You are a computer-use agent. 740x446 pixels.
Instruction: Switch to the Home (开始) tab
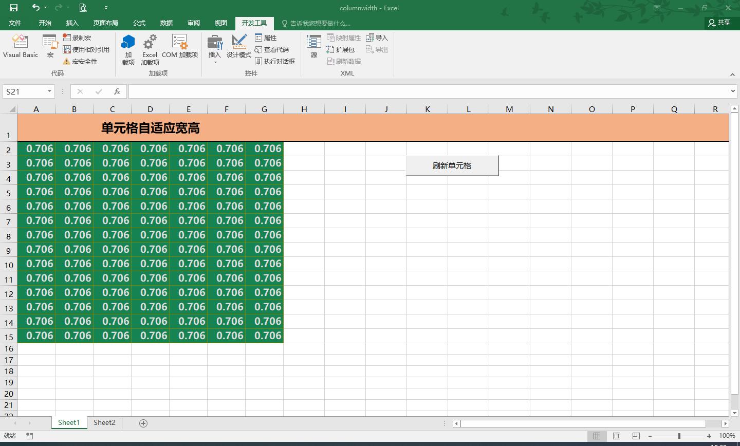point(45,23)
